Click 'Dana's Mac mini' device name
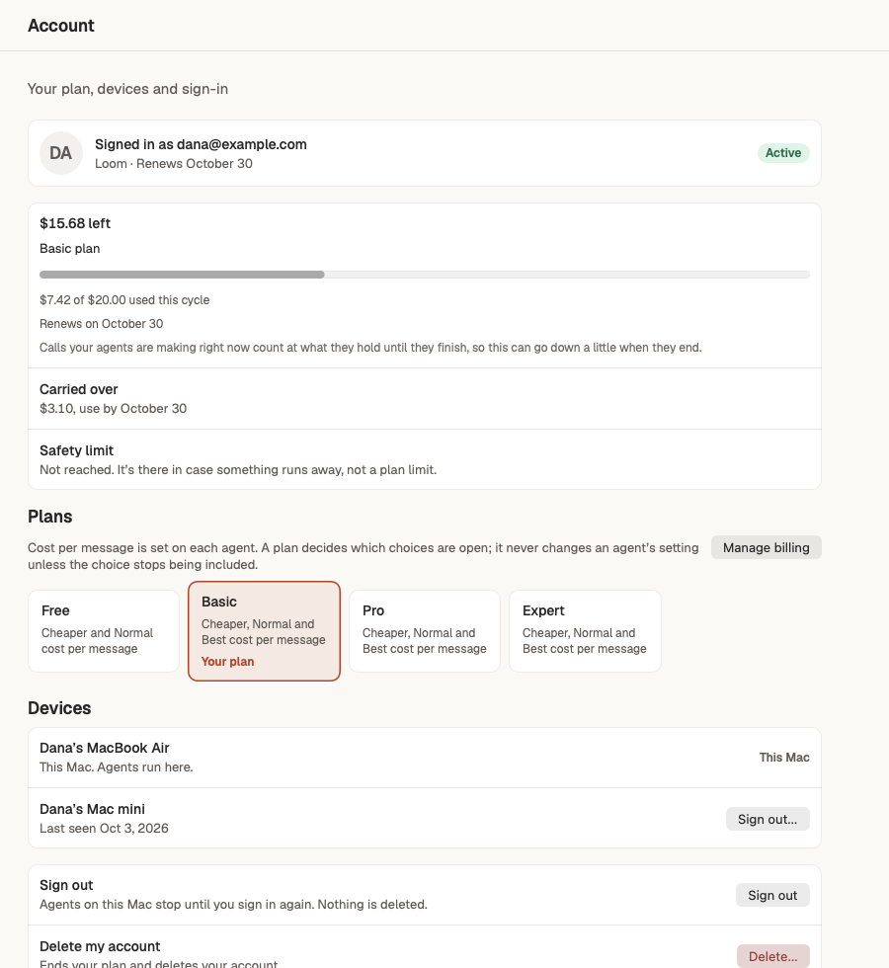The width and height of the screenshot is (889, 968). (x=92, y=809)
